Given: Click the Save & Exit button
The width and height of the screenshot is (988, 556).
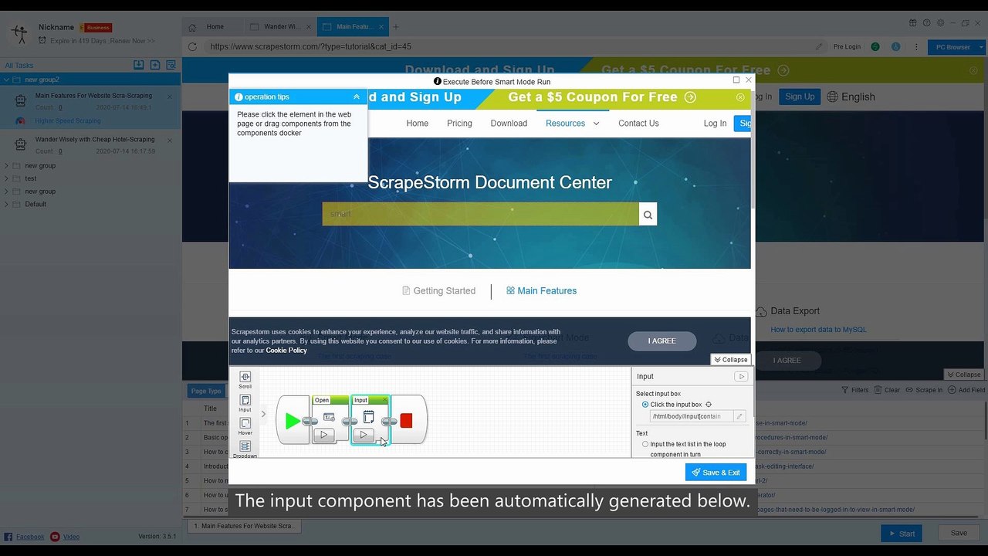Looking at the screenshot, I should tap(716, 473).
